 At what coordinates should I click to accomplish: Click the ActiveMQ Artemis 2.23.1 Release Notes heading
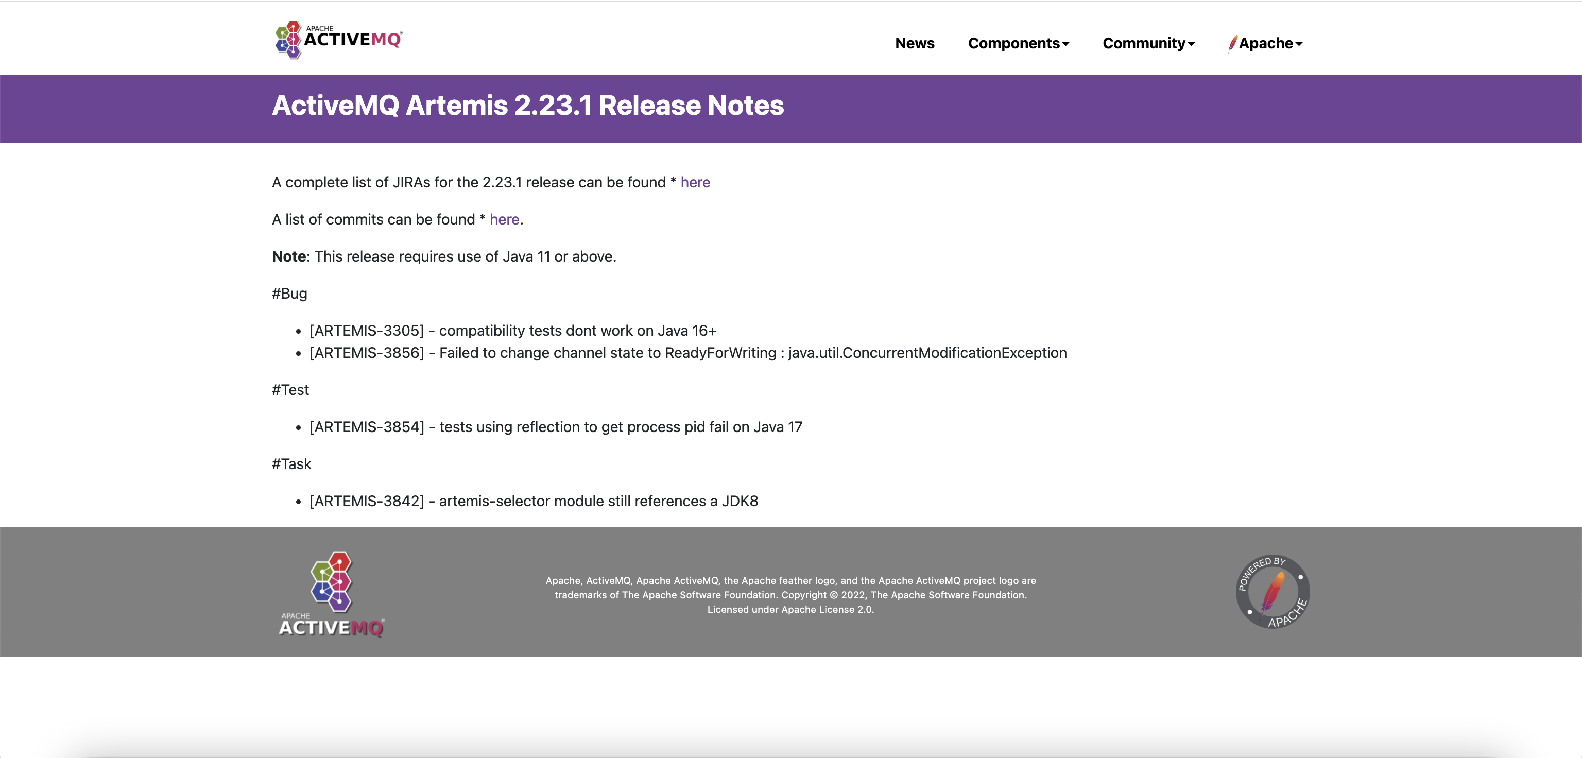tap(527, 106)
